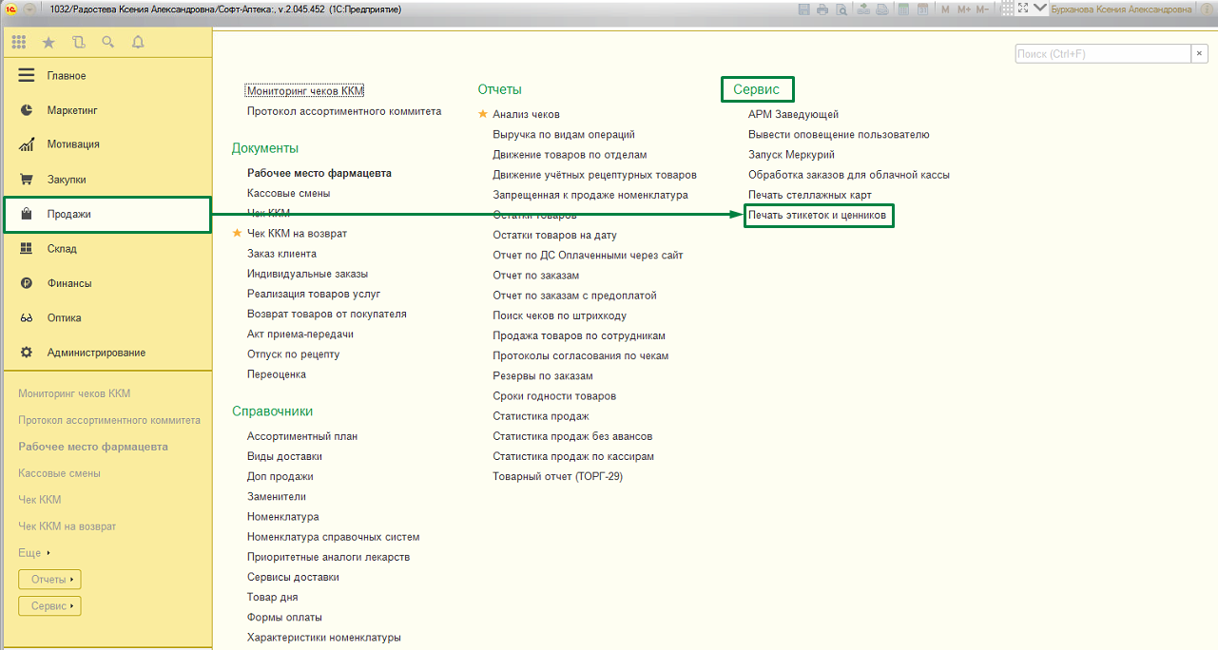This screenshot has width=1218, height=650.
Task: Click the search field (Ctrl+F)
Action: 1101,54
